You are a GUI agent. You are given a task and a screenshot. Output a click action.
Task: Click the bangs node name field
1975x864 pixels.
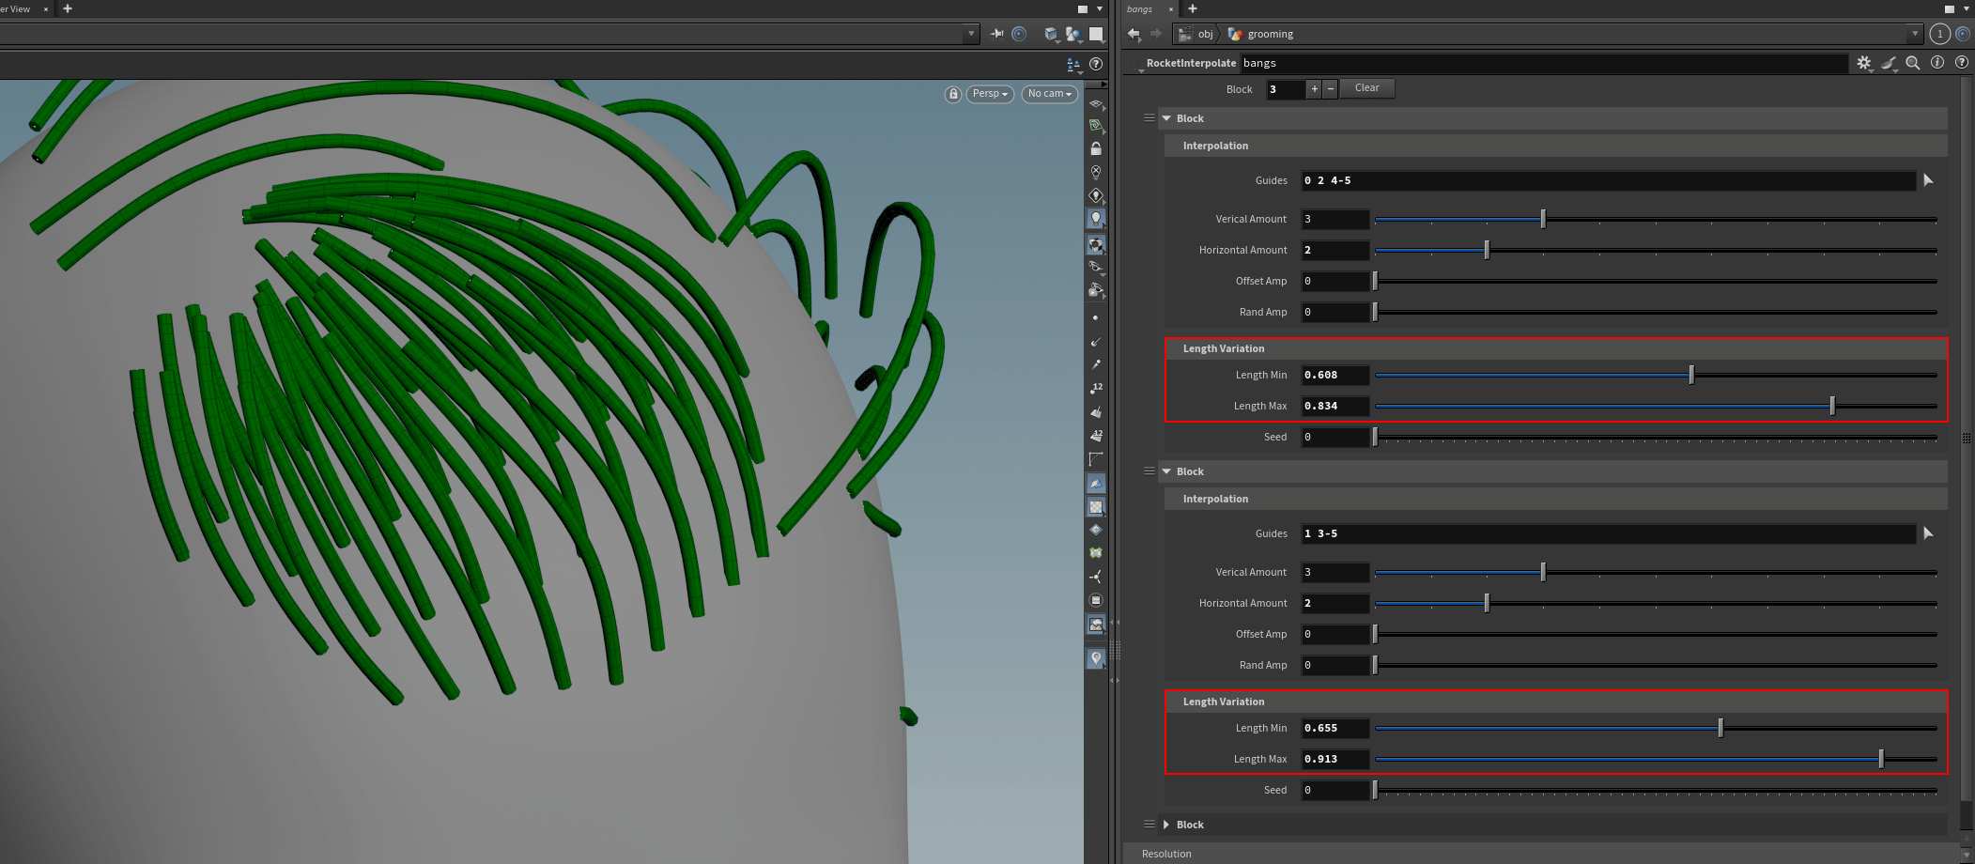tap(1544, 63)
